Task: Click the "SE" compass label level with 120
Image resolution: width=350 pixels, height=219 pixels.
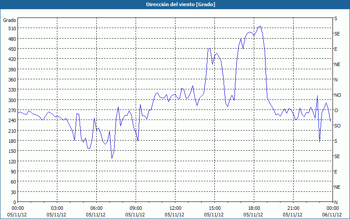Action: 337,156
